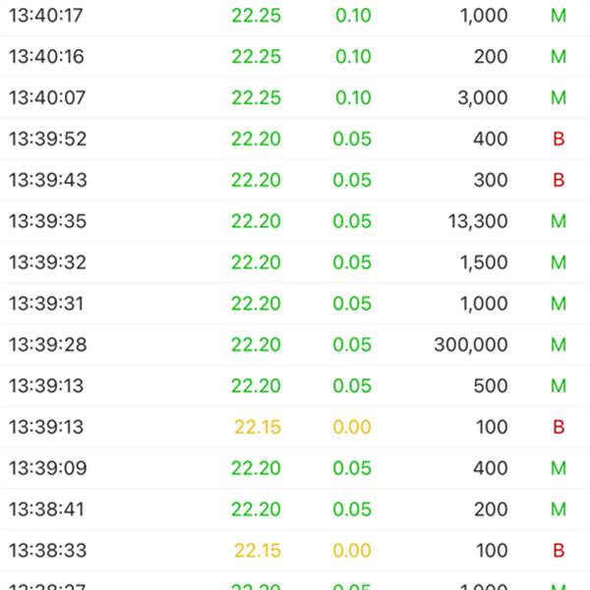Open the 13:40:07 trade with 3,000 volume

coord(295,97)
